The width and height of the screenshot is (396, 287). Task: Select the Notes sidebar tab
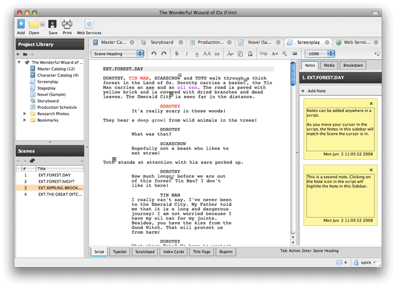[x=309, y=66]
